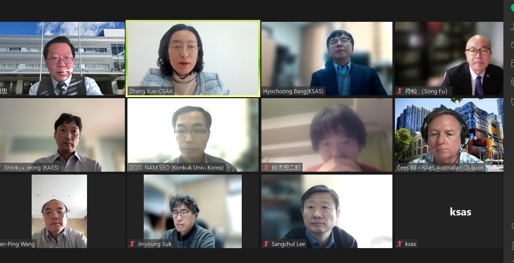
Task: Click the muted mic icon next to 鈴木宏二郎
Action: point(266,168)
